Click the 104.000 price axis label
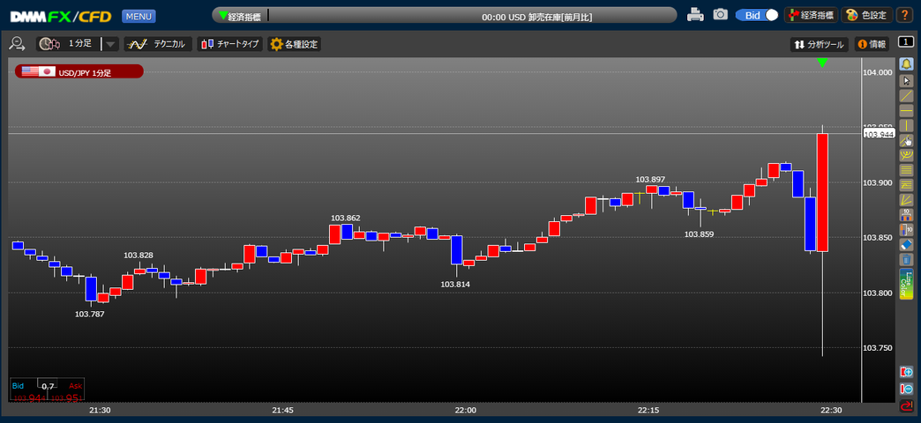 click(x=878, y=72)
